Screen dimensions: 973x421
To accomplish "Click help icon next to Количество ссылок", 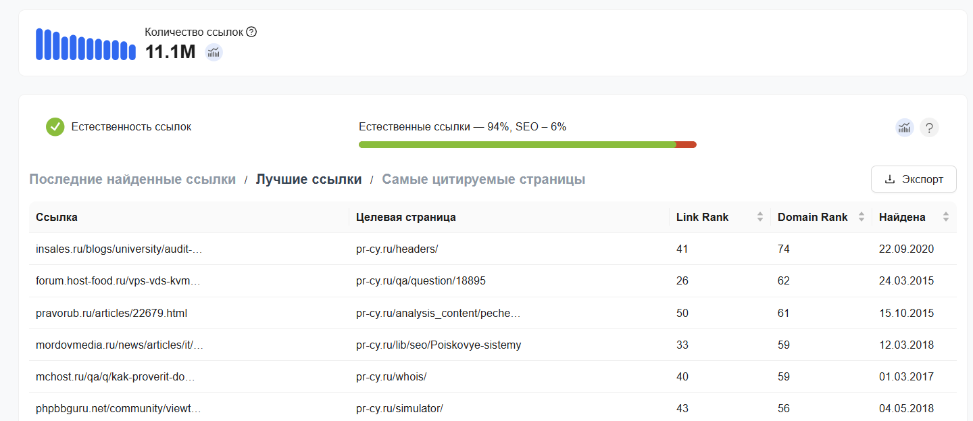I will (x=251, y=32).
